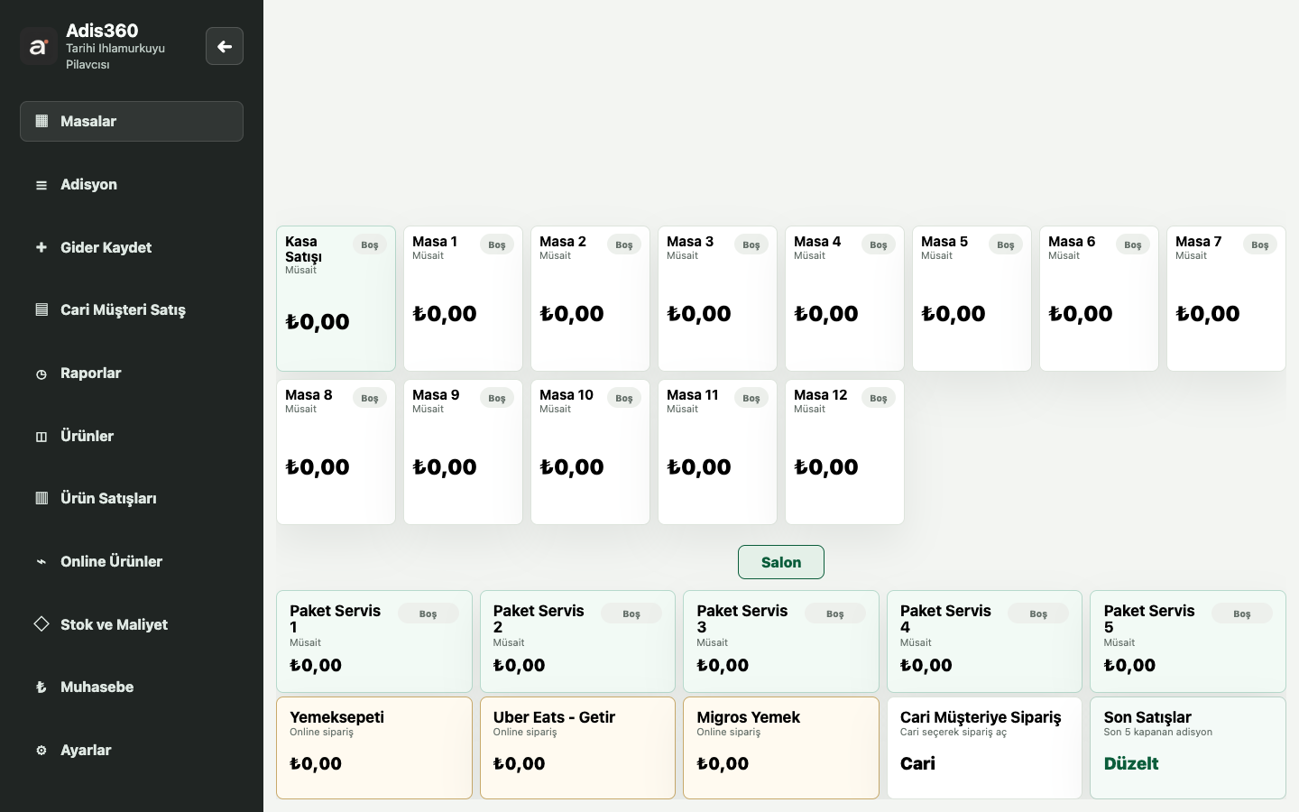Open Uber Eats - Getir card
Image resolution: width=1299 pixels, height=812 pixels.
click(577, 748)
